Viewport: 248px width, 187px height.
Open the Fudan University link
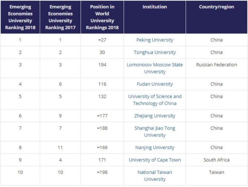pos(155,84)
